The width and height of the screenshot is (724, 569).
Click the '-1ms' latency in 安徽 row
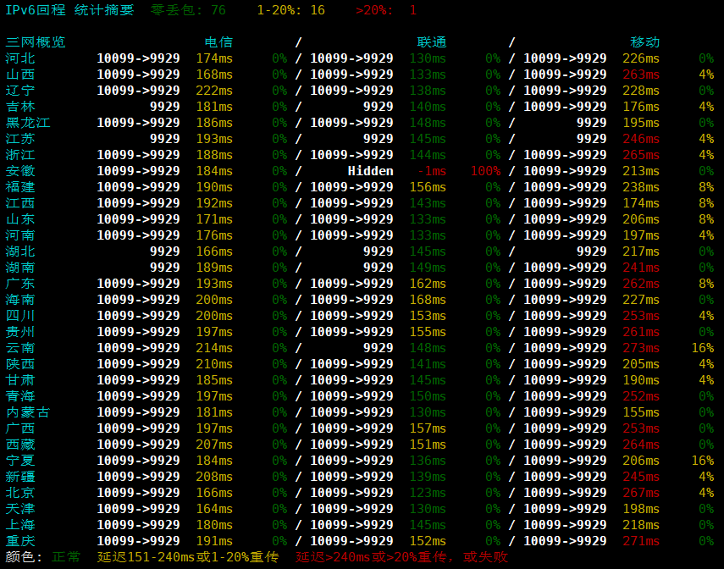click(x=432, y=171)
